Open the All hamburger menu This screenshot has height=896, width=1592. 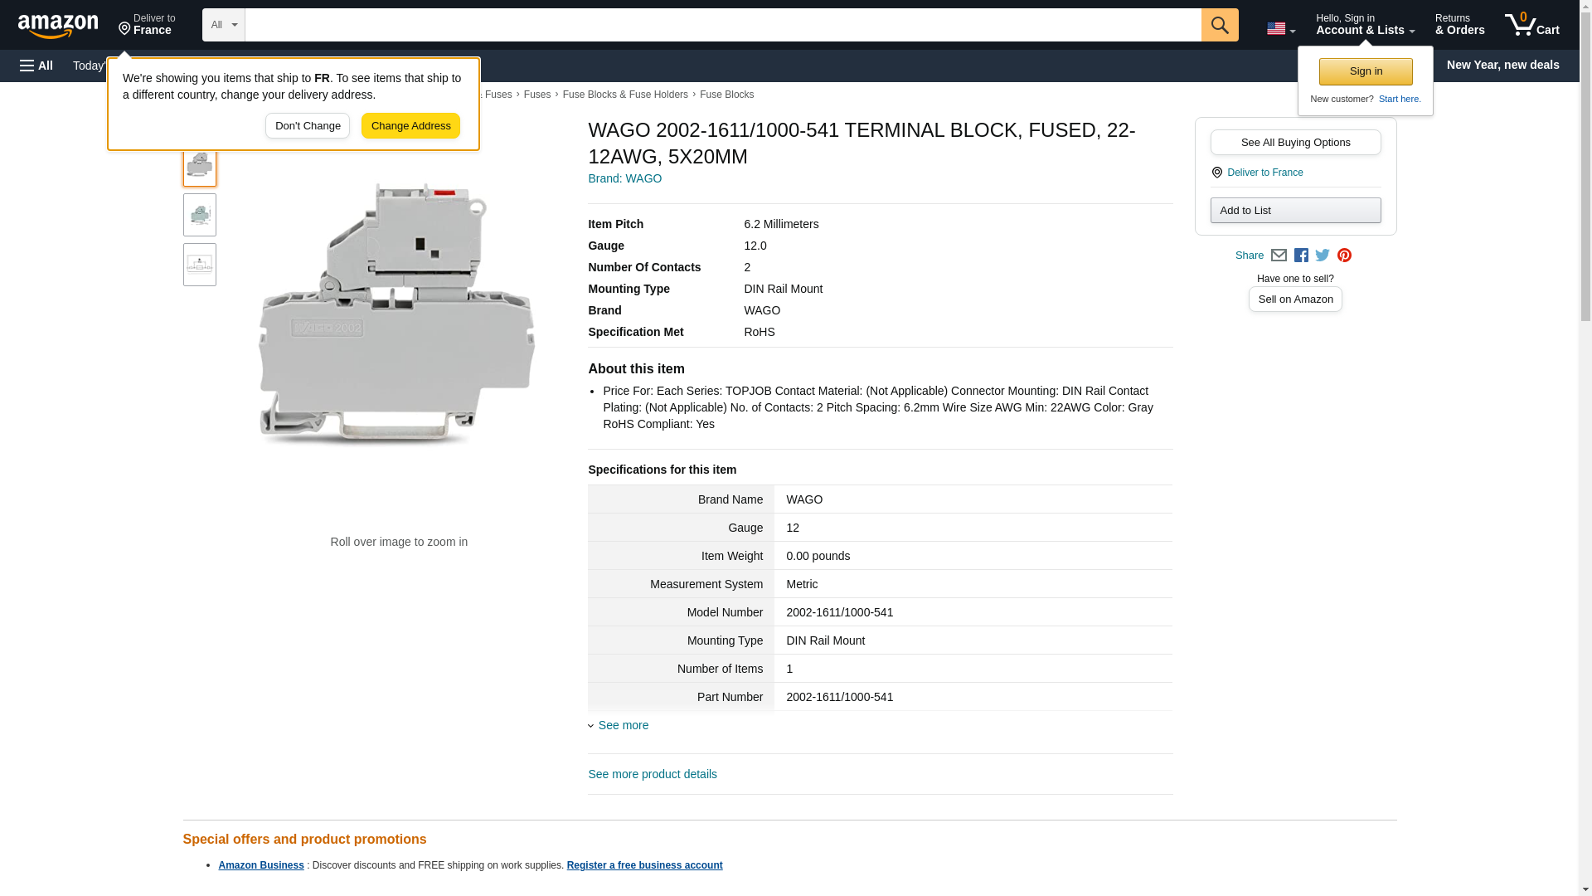click(x=36, y=66)
